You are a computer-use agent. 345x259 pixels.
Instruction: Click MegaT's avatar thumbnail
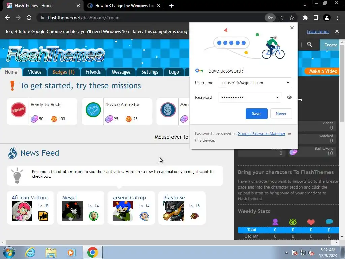pyautogui.click(x=72, y=211)
